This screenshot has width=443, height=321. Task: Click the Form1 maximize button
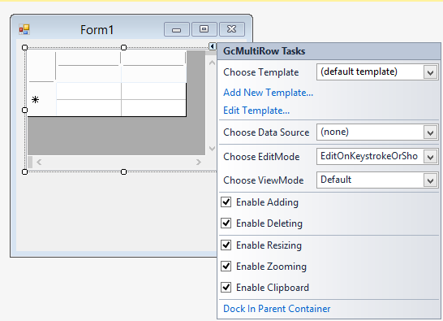[x=204, y=29]
